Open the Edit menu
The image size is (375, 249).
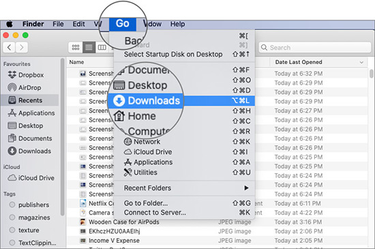tap(78, 24)
